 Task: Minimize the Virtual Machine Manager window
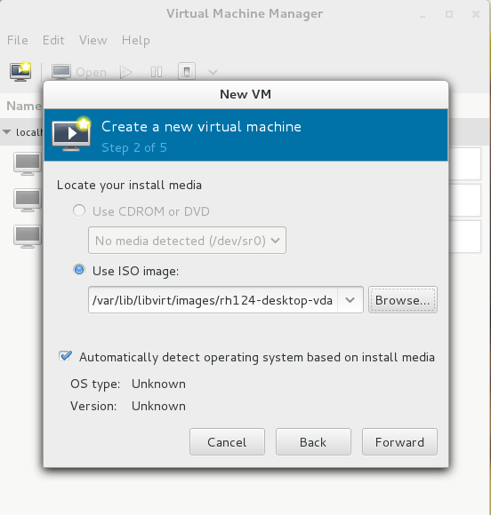click(x=423, y=15)
